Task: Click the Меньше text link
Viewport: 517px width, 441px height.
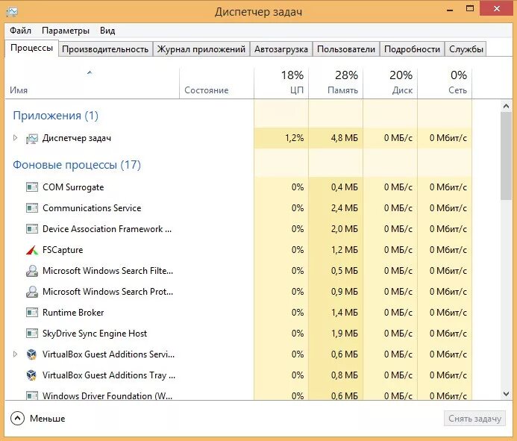Action: pos(48,418)
